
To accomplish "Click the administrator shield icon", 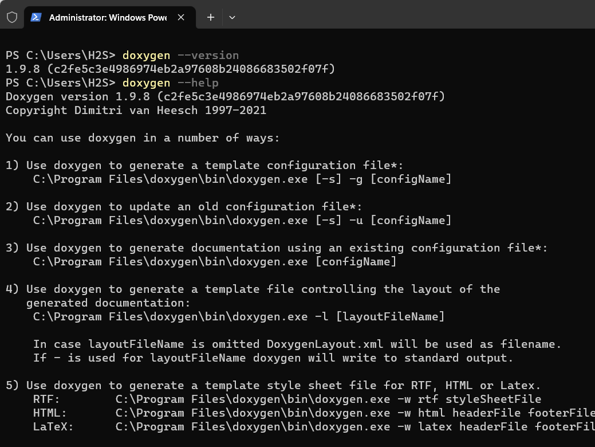I will pos(12,17).
